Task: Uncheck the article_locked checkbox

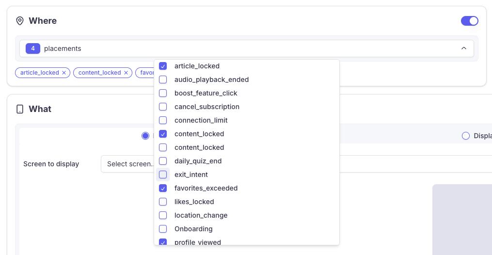Action: coord(163,66)
